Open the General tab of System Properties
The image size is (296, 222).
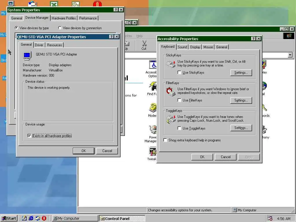(x=16, y=18)
